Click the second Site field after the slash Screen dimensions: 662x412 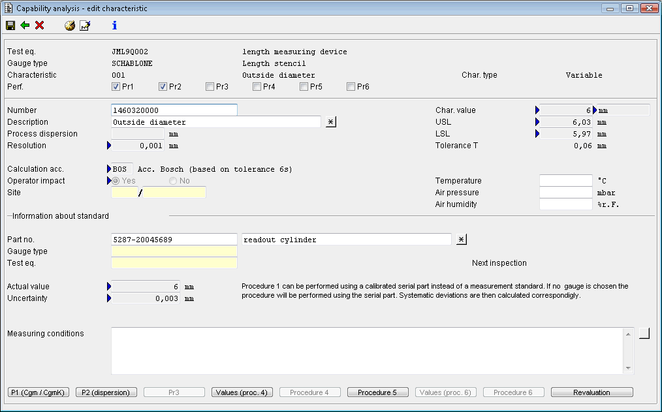[174, 193]
